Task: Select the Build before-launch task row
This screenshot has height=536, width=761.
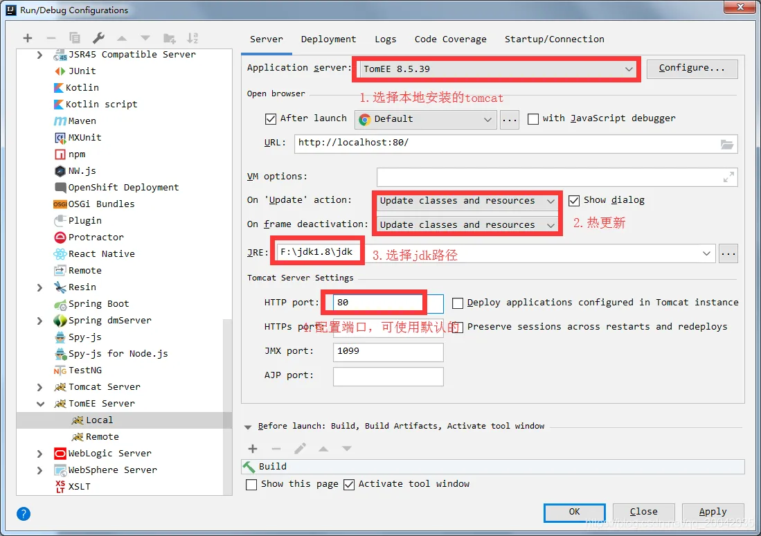Action: pos(493,467)
